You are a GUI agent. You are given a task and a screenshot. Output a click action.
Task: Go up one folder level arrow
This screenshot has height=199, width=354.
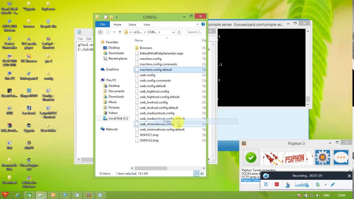point(120,32)
